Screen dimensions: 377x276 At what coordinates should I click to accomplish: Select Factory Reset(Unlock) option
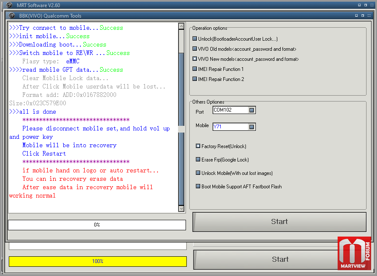tap(198, 146)
